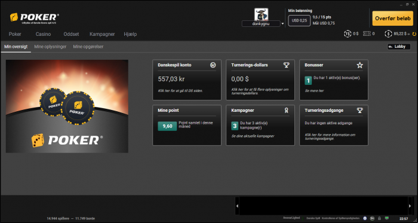Click the player avatar thumbnail

262,14
